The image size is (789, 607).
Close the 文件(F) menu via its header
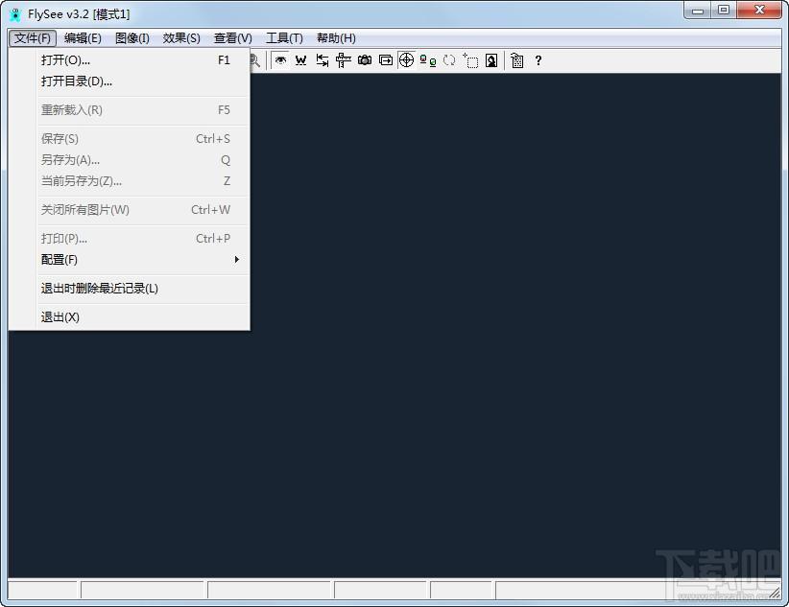(33, 38)
